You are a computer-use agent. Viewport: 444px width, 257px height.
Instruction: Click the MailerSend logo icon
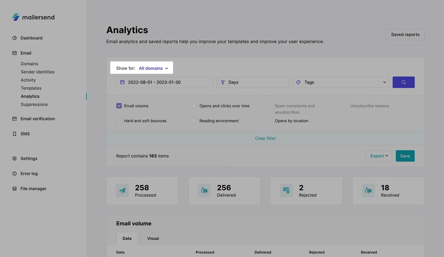click(x=16, y=17)
